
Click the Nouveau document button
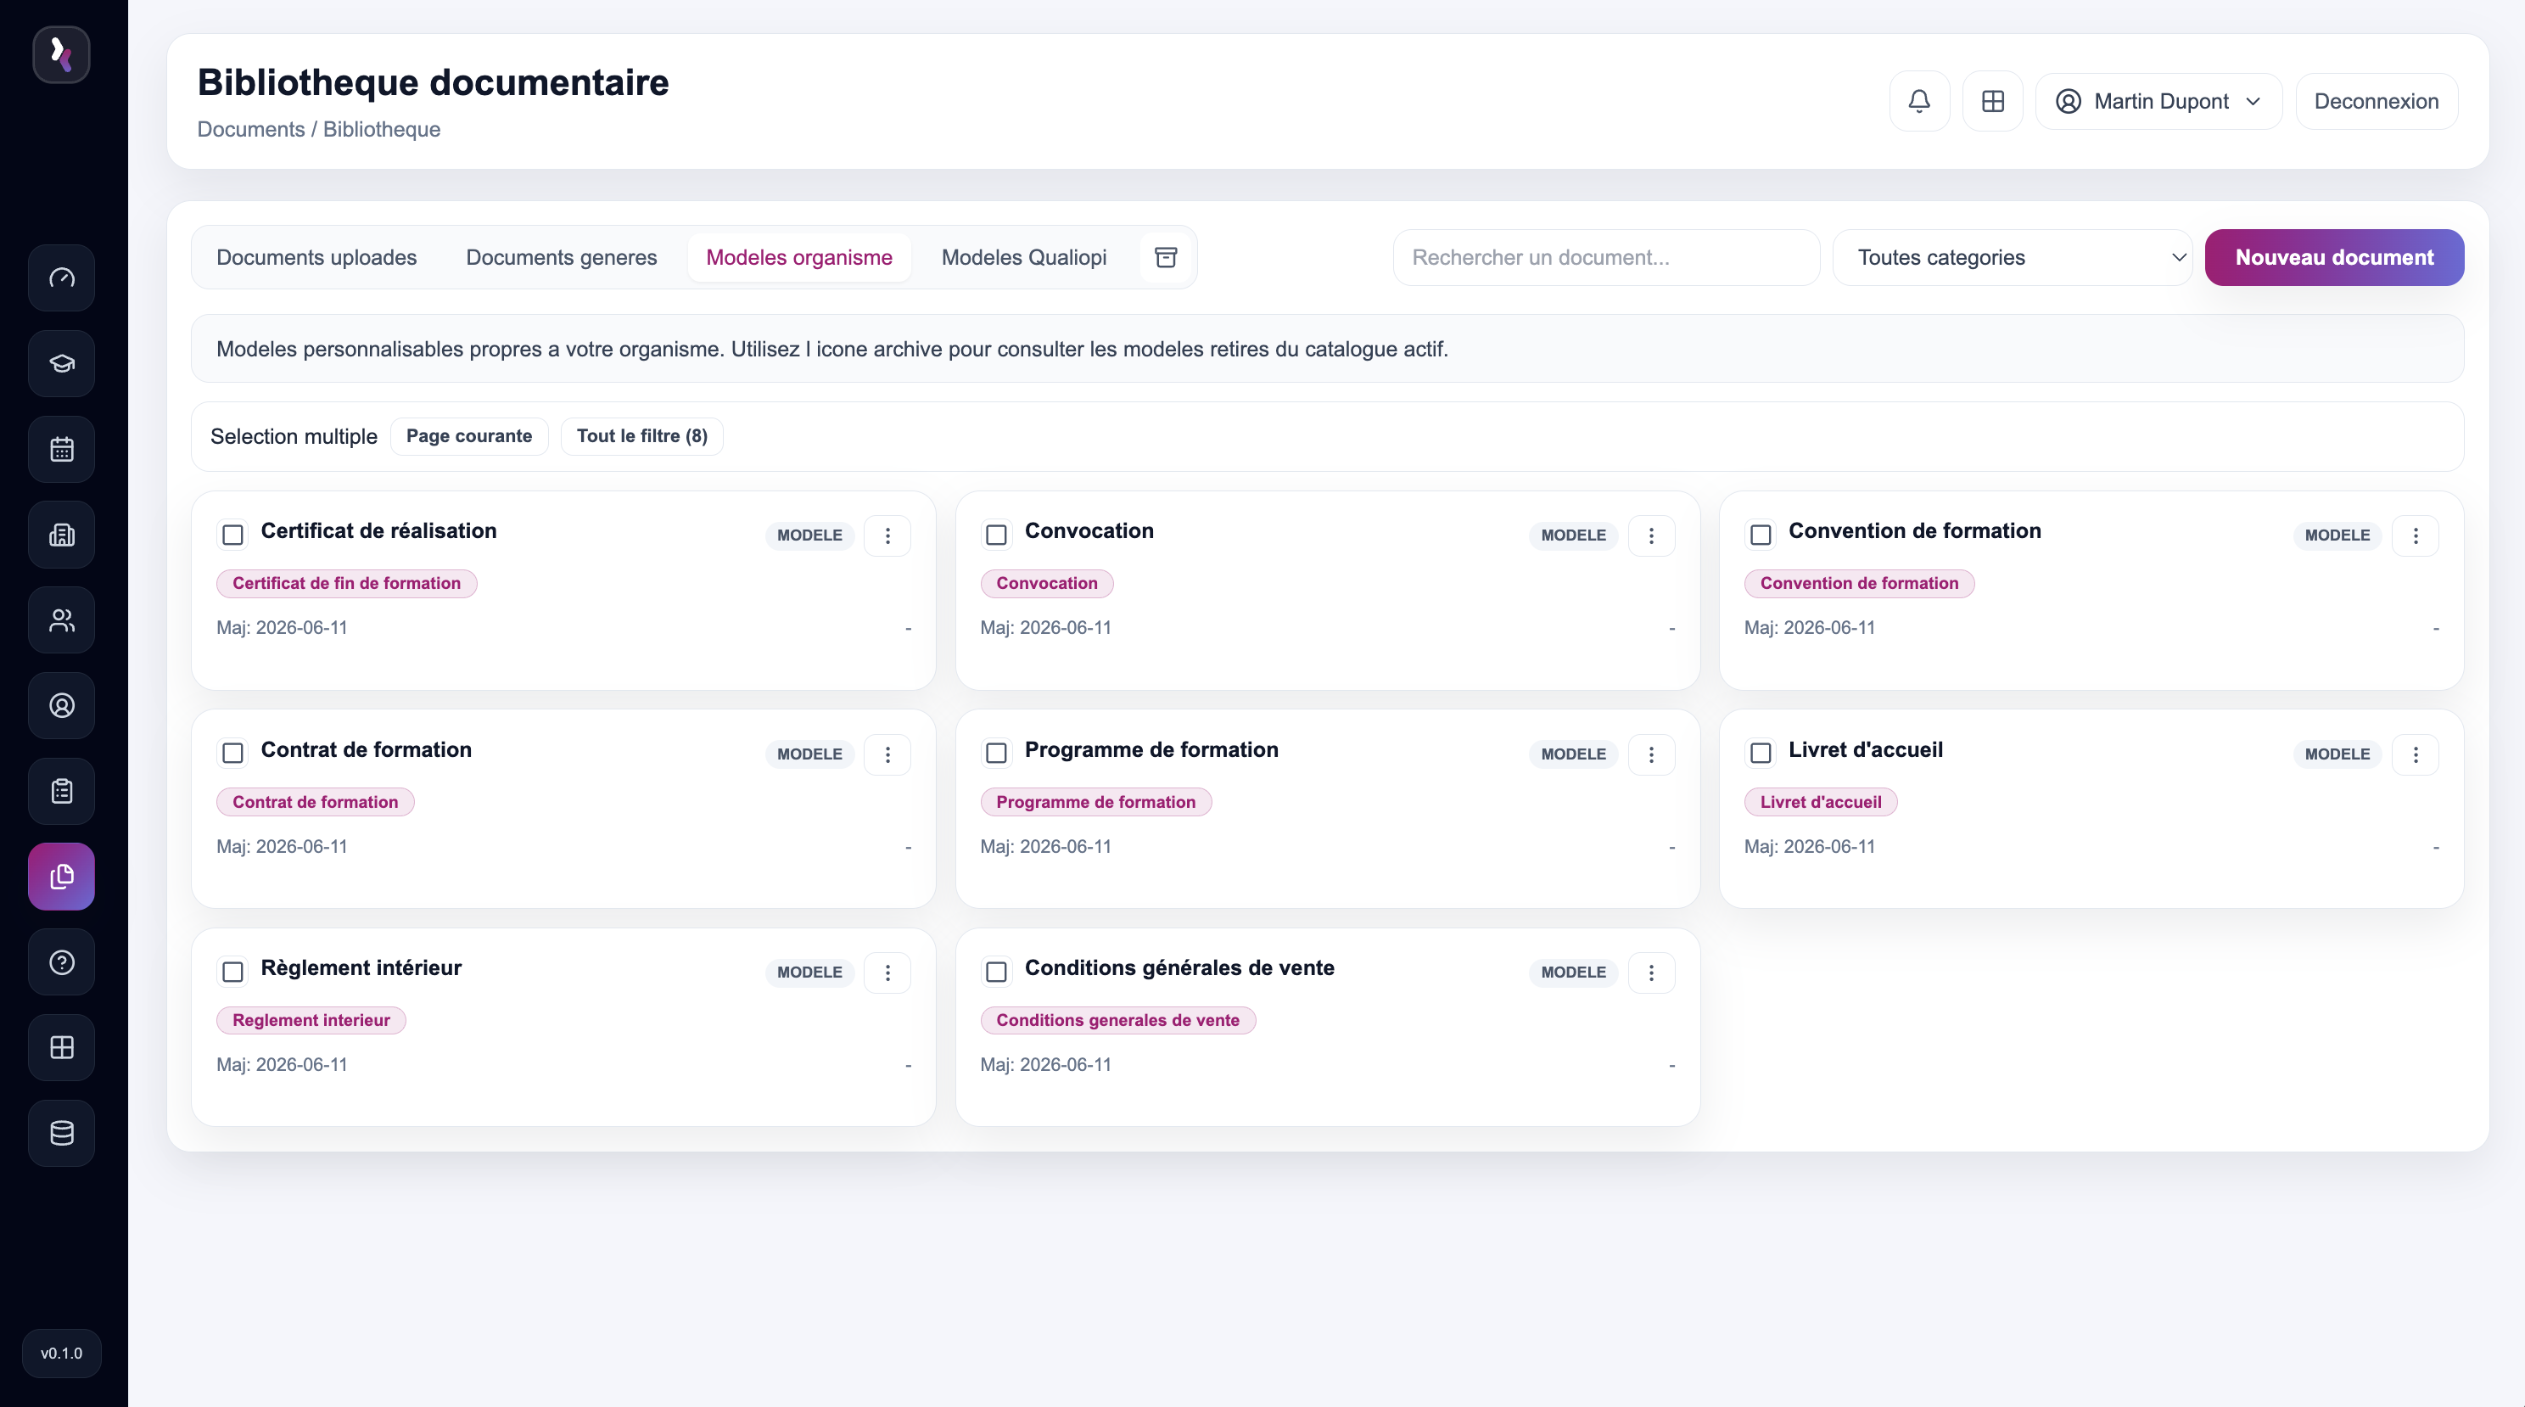pyautogui.click(x=2334, y=257)
